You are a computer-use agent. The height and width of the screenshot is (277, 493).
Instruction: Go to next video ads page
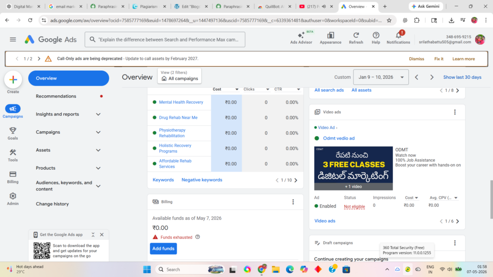[458, 221]
